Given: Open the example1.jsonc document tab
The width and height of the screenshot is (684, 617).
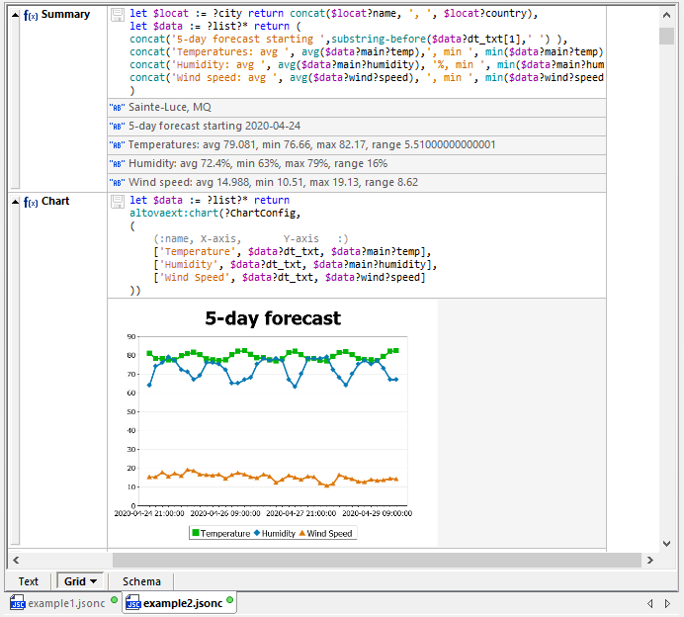Looking at the screenshot, I should click(x=63, y=603).
